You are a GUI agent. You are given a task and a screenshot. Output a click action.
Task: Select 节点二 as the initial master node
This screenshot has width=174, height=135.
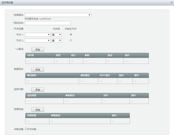pyautogui.click(x=71, y=40)
